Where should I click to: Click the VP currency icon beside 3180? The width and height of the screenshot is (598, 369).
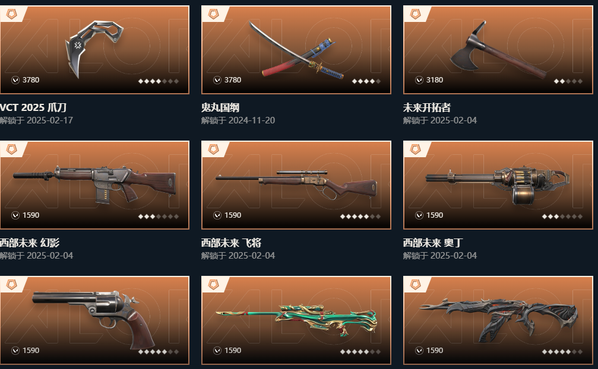click(419, 80)
